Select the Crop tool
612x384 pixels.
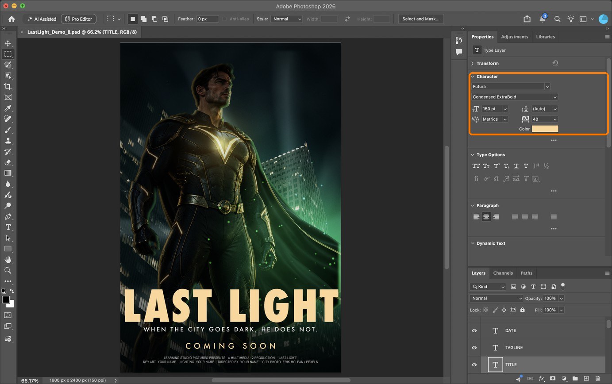pos(8,87)
